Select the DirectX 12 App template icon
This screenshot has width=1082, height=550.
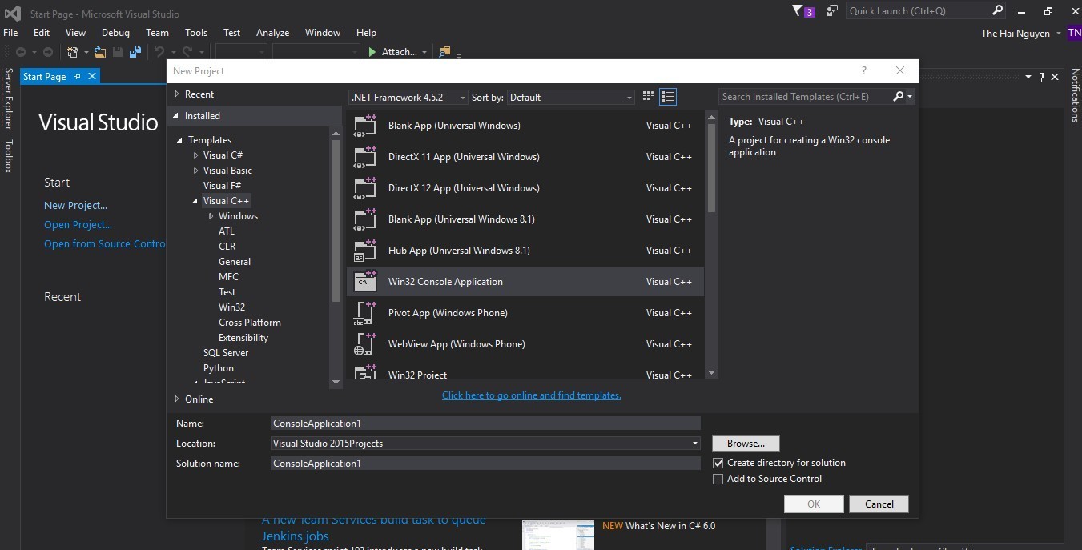365,188
